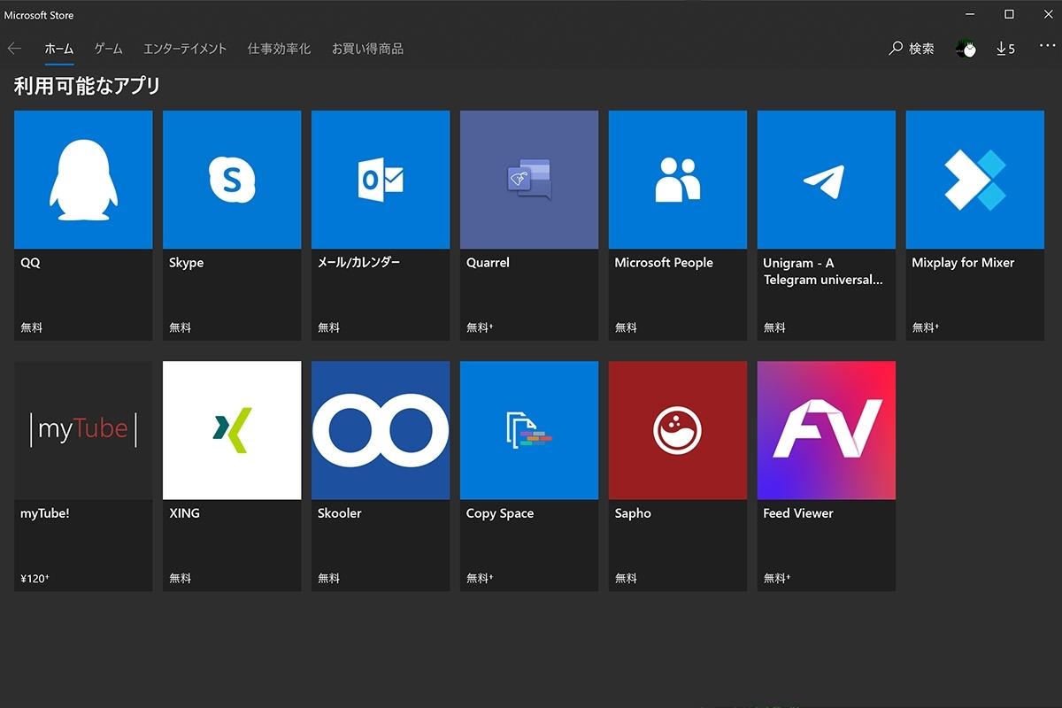Image resolution: width=1062 pixels, height=708 pixels.
Task: Click the 無料 price under QQ
Action: tap(32, 327)
